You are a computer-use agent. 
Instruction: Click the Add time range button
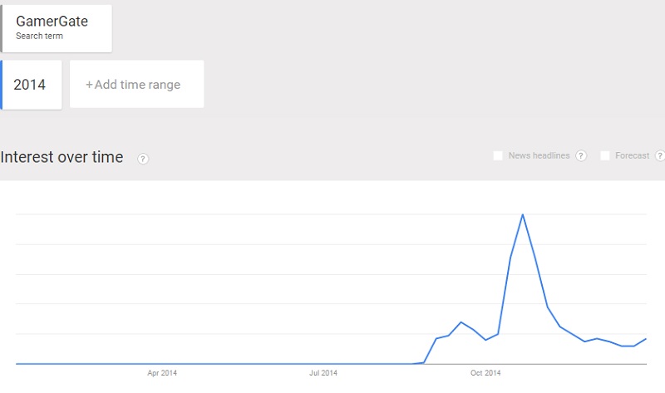tap(136, 84)
